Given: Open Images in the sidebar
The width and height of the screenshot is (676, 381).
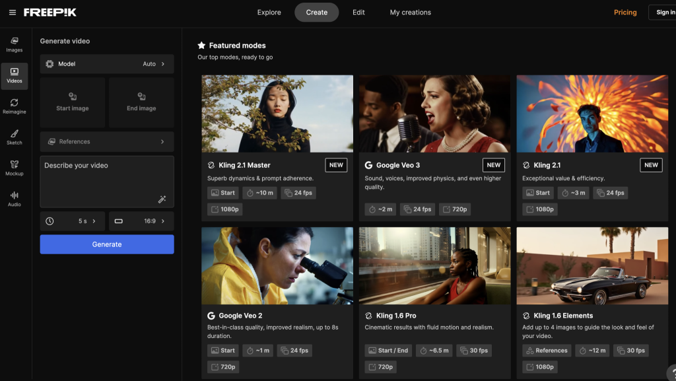Looking at the screenshot, I should pos(15,45).
